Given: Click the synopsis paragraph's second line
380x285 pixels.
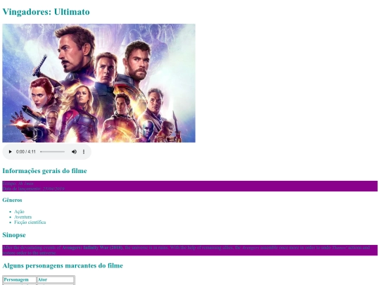Looking at the screenshot, I should [x=30, y=253].
